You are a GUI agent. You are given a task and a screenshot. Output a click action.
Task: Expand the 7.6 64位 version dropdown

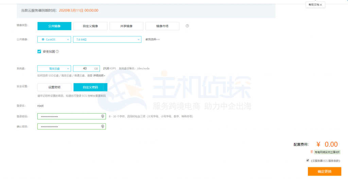click(107, 39)
